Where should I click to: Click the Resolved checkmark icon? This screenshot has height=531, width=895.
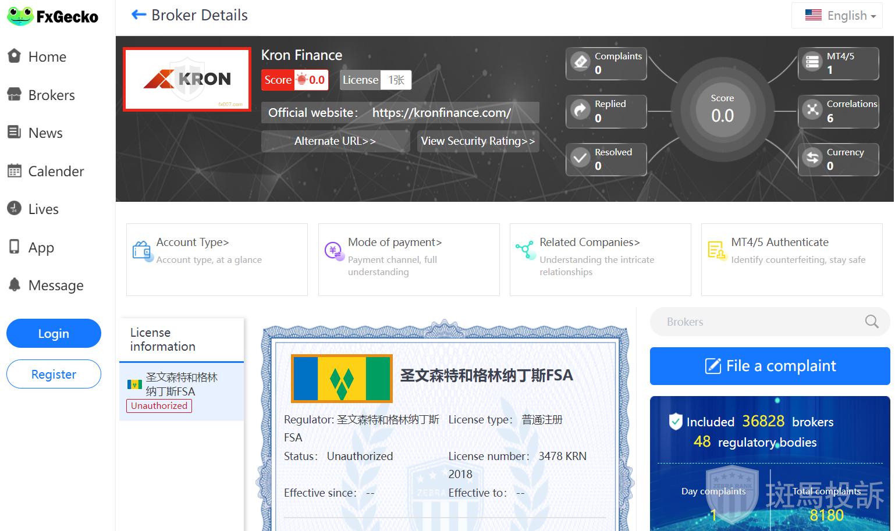pos(580,158)
